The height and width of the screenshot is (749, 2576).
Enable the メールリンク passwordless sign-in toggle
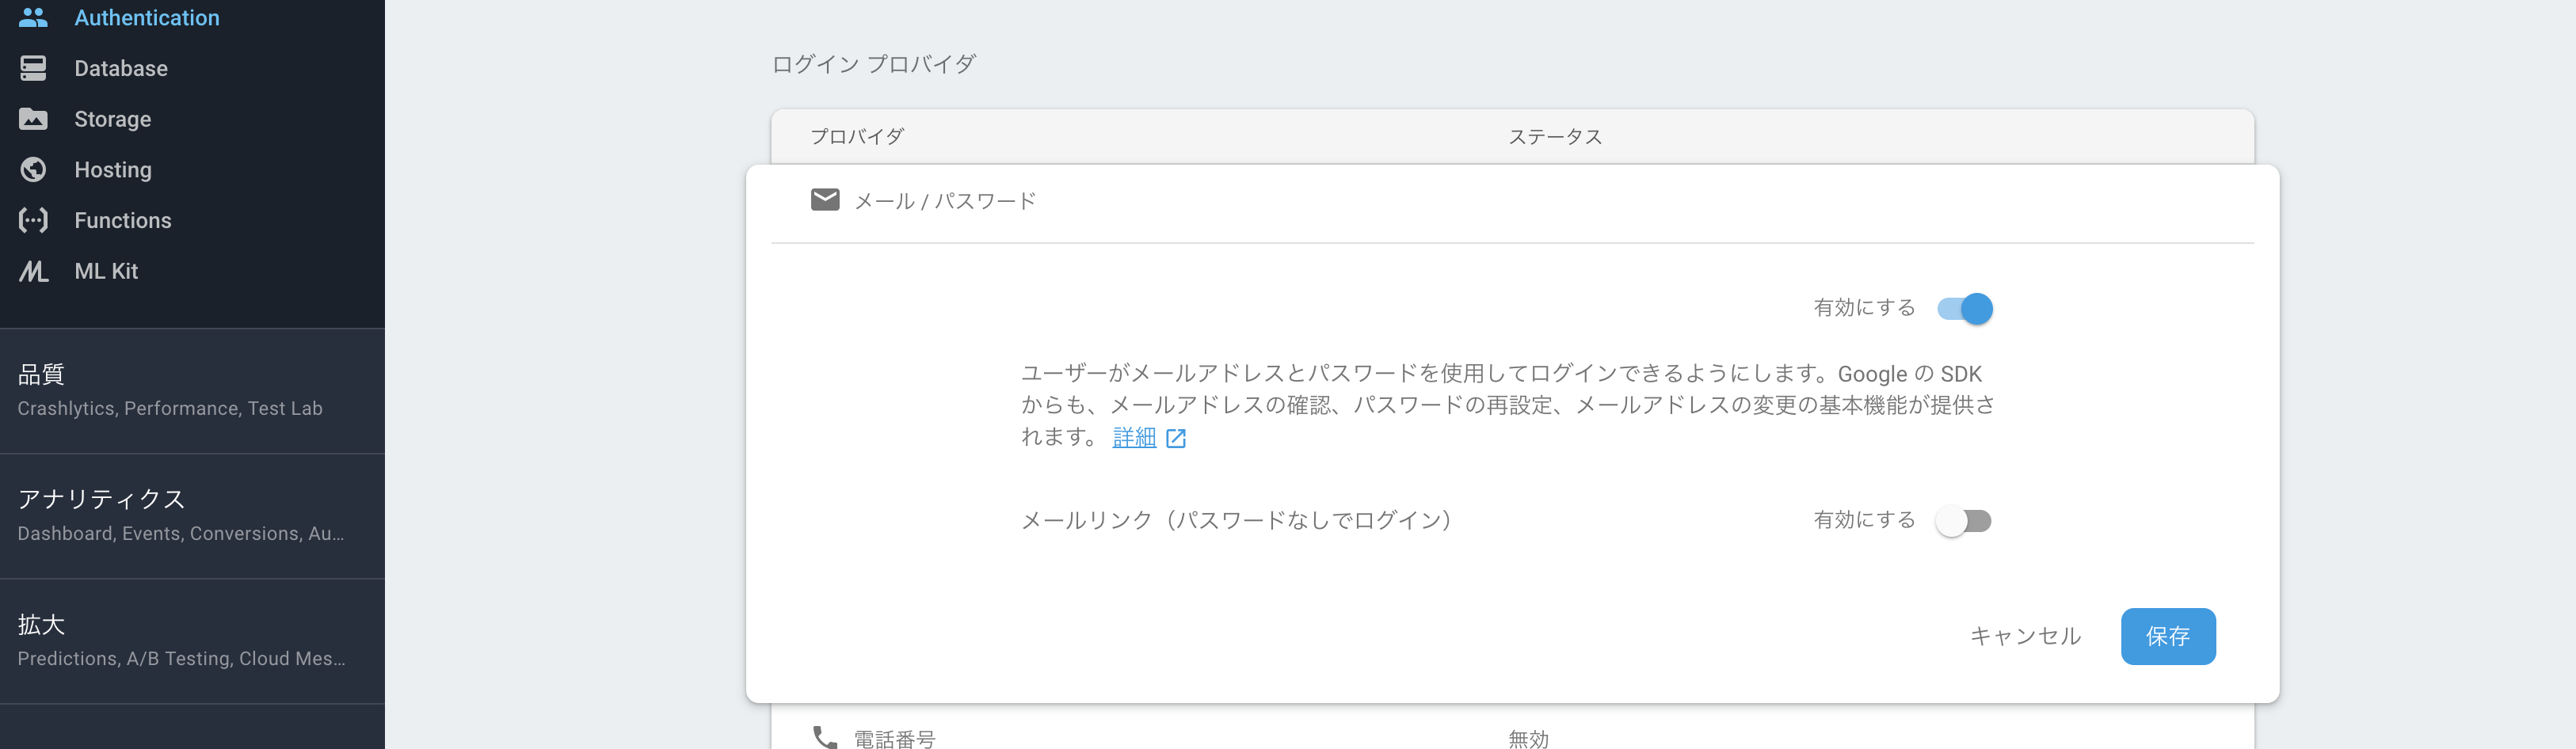(x=1964, y=521)
